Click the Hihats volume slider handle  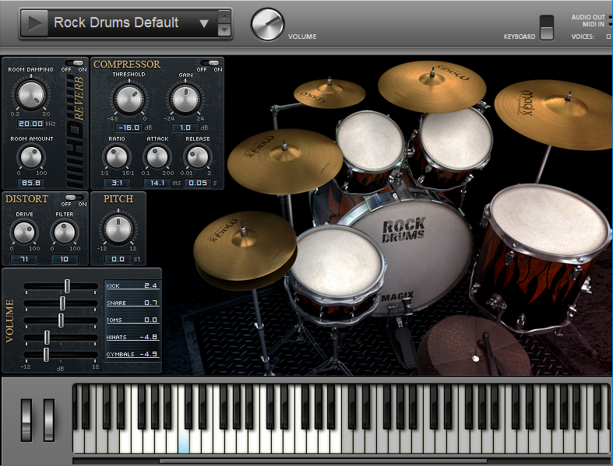[47, 338]
